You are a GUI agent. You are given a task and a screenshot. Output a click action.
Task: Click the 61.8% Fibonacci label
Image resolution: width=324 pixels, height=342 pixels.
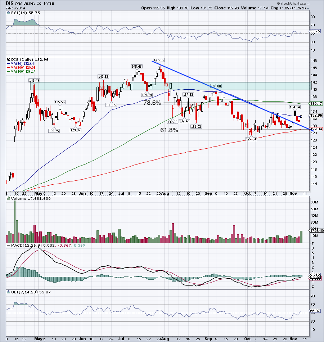[x=169, y=130]
